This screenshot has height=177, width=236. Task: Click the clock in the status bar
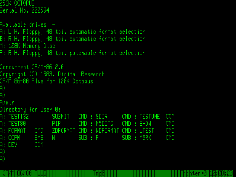(221, 173)
